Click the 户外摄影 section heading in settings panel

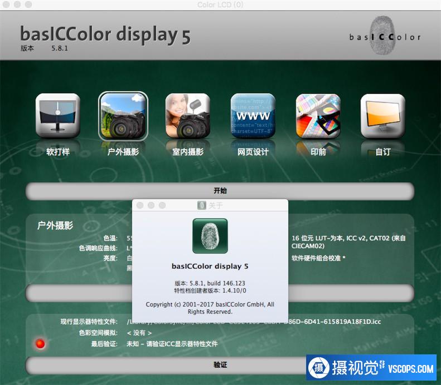click(55, 225)
